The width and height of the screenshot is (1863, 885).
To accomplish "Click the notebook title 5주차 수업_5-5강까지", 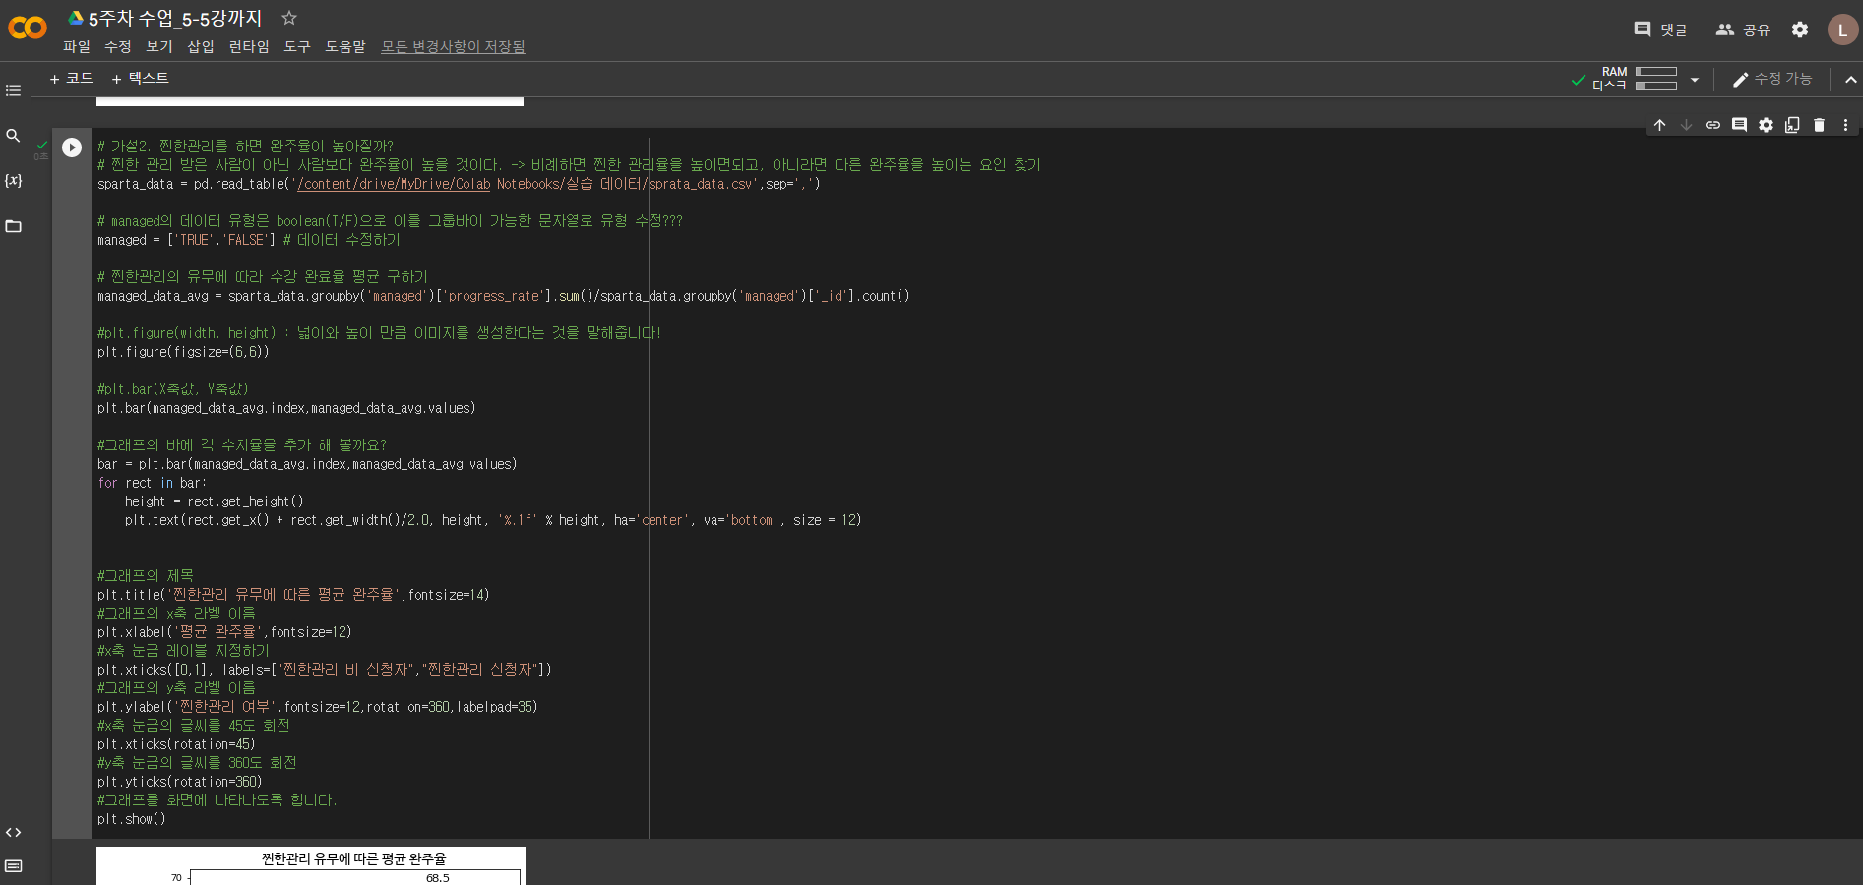I will pos(175,18).
